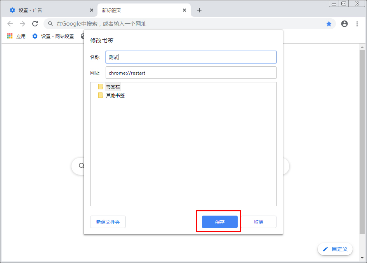Click inside the 名称 name field
Image resolution: width=367 pixels, height=263 pixels.
191,57
